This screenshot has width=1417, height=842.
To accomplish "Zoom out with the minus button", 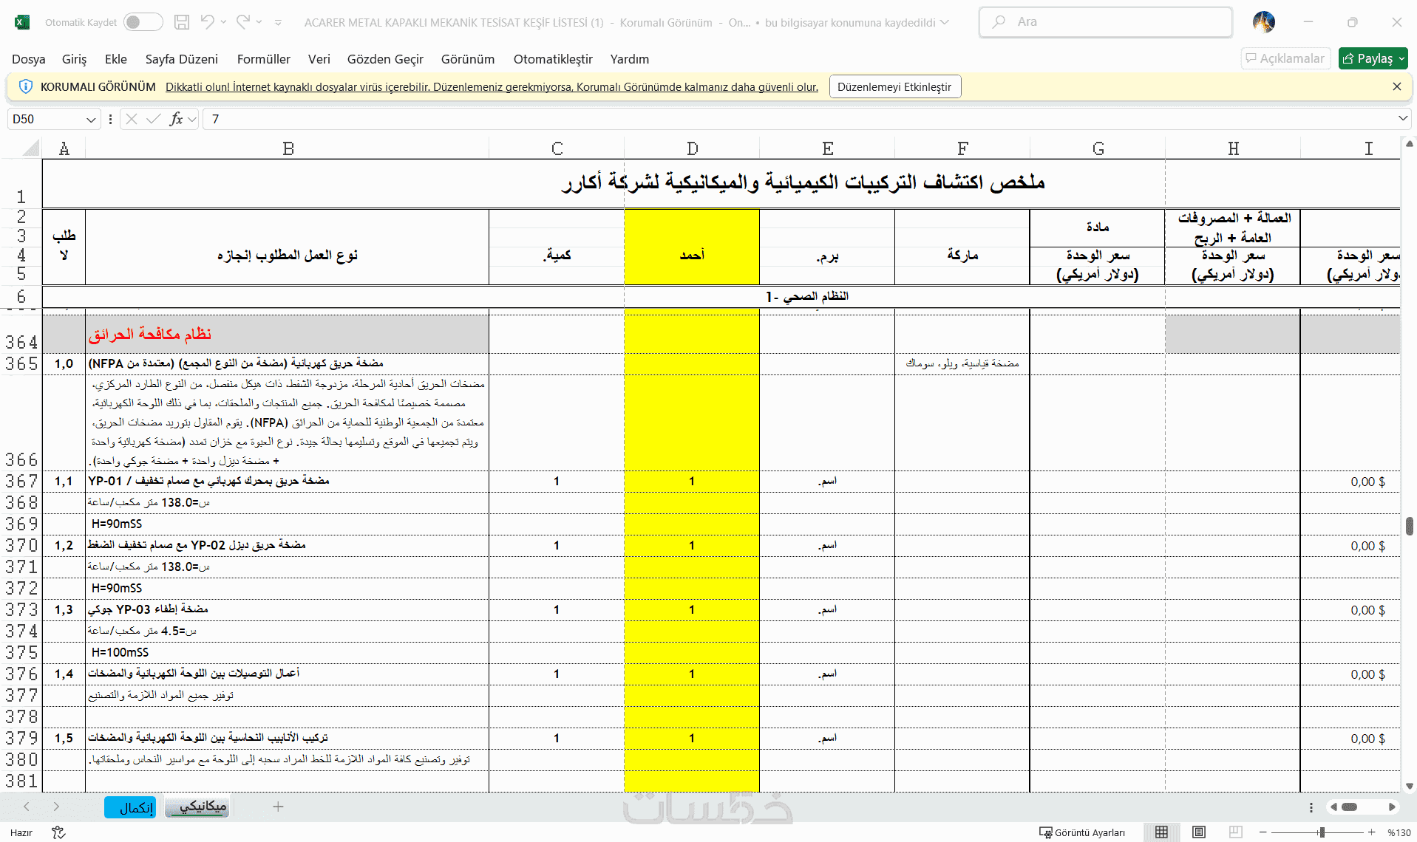I will (1263, 832).
